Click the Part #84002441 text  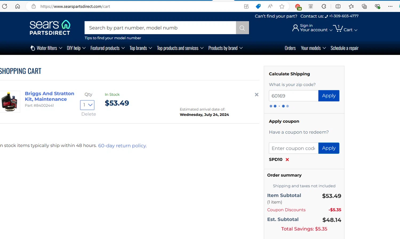39,105
